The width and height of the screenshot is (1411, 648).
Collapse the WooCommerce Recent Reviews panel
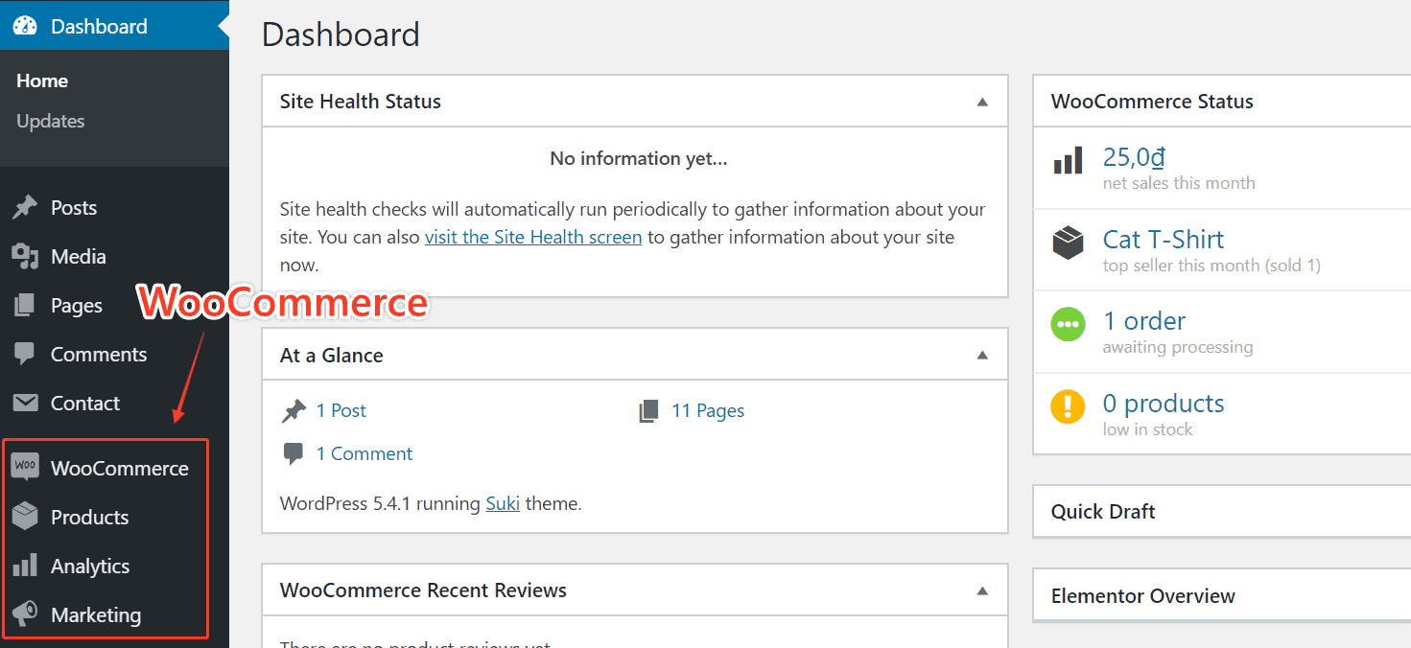point(982,590)
